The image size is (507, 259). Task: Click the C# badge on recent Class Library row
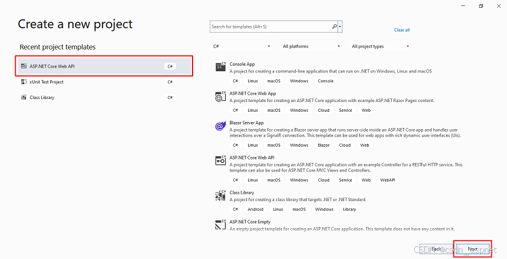click(x=170, y=97)
